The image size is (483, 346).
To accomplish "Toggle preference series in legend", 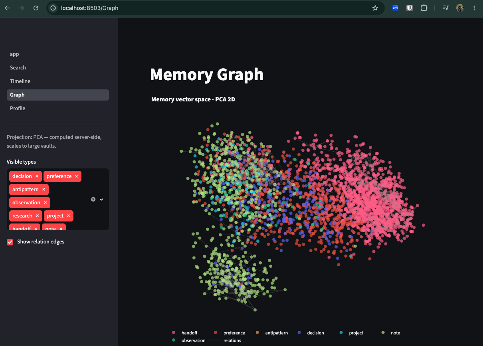I will [229, 333].
